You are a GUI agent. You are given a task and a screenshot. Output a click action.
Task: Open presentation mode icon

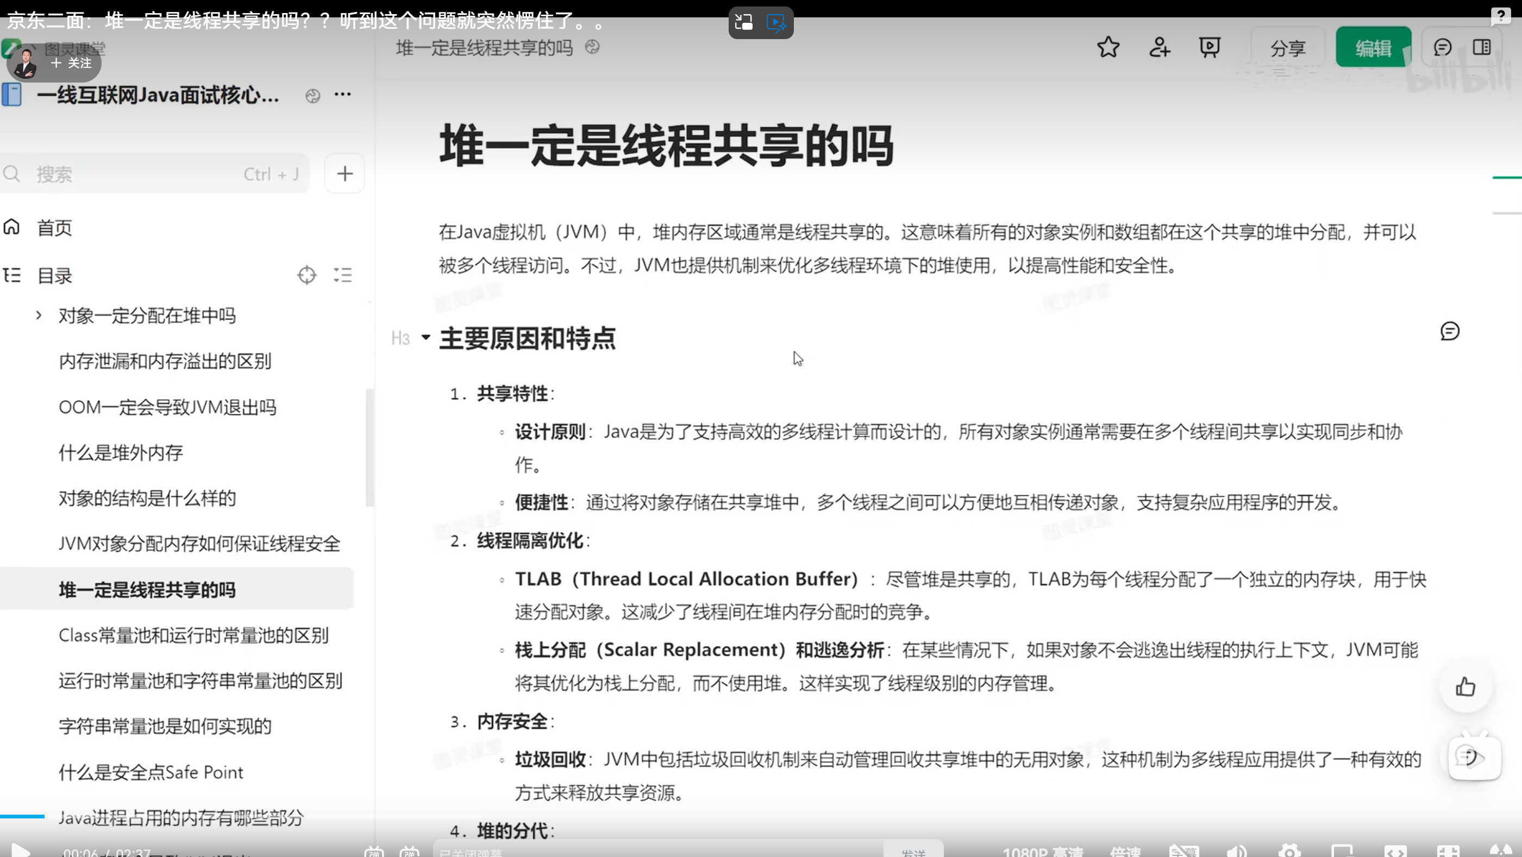click(x=1210, y=47)
